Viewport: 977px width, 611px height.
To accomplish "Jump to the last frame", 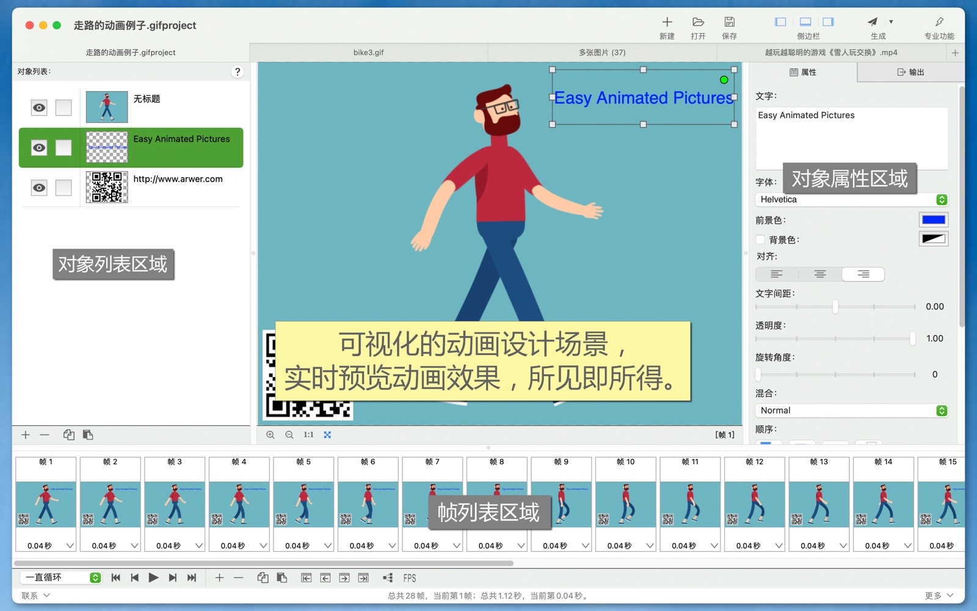I will [192, 578].
